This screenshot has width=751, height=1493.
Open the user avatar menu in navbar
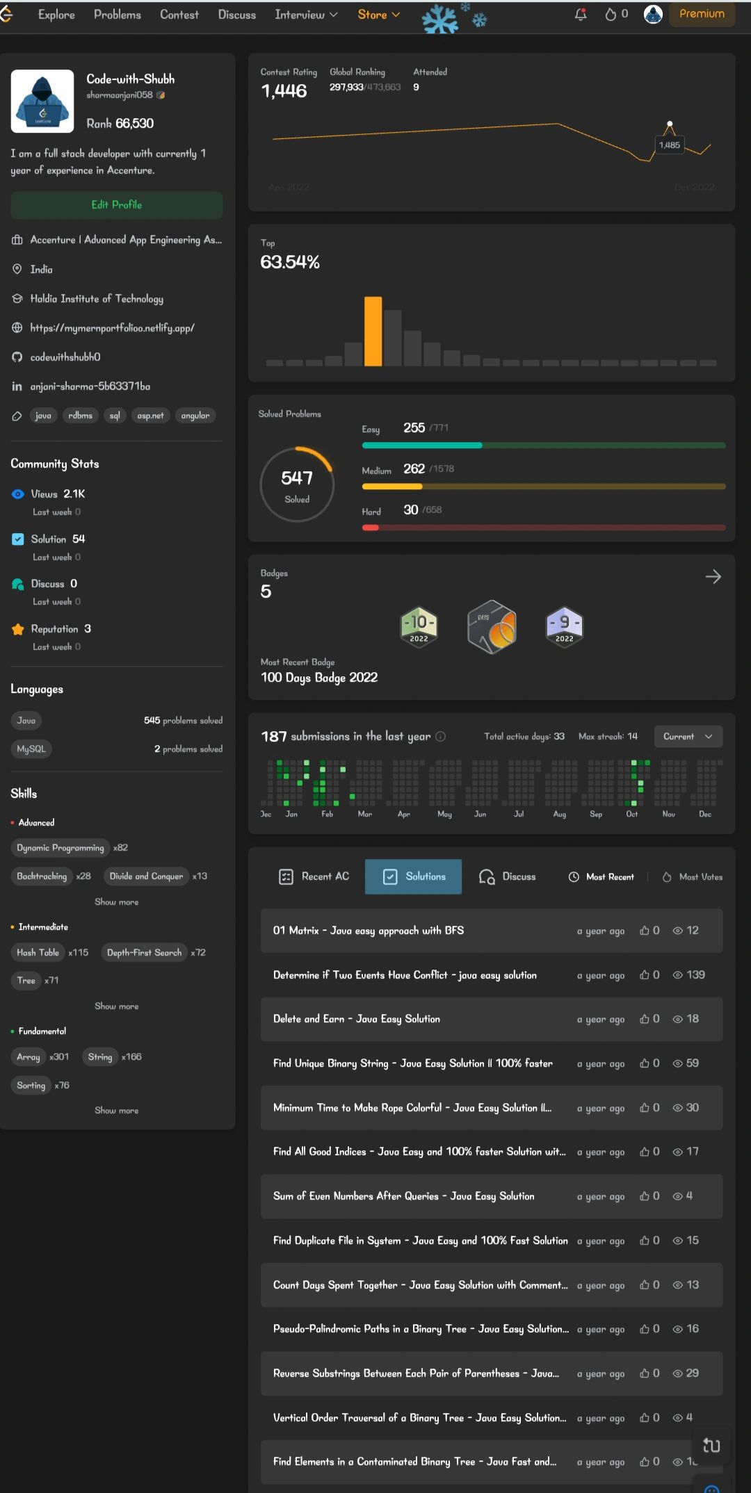[653, 14]
